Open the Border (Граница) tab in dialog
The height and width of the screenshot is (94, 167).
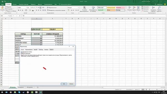(x=41, y=50)
